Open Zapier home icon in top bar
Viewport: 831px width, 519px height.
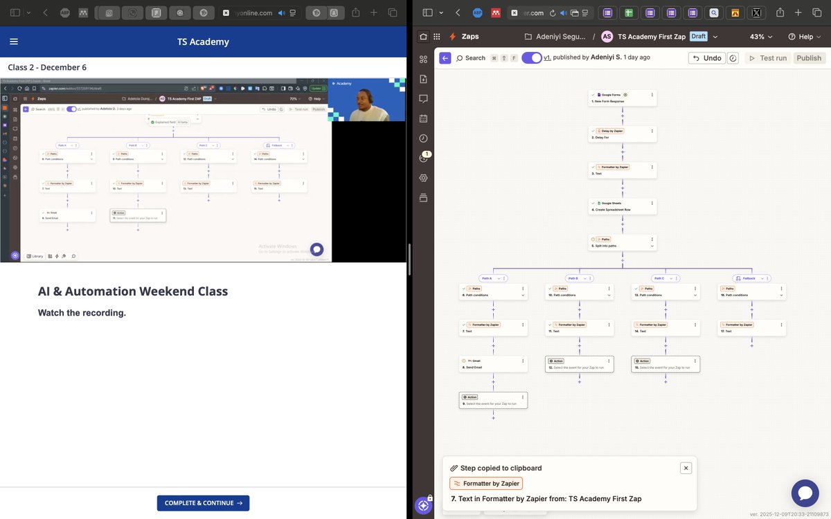[x=424, y=37]
